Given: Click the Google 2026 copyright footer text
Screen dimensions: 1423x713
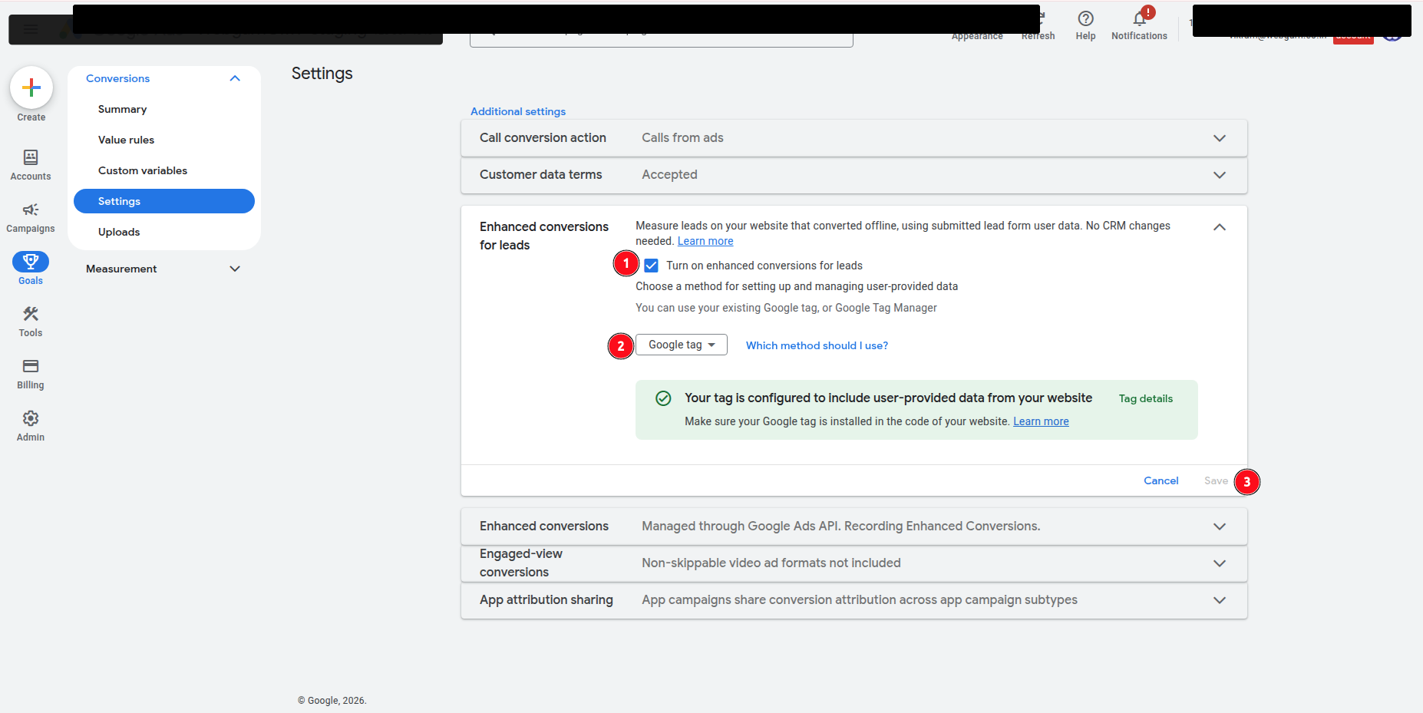Looking at the screenshot, I should click(332, 701).
